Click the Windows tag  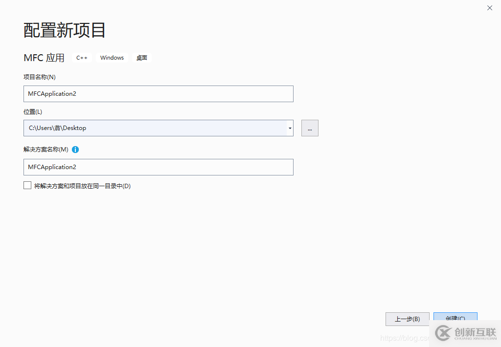tap(112, 58)
